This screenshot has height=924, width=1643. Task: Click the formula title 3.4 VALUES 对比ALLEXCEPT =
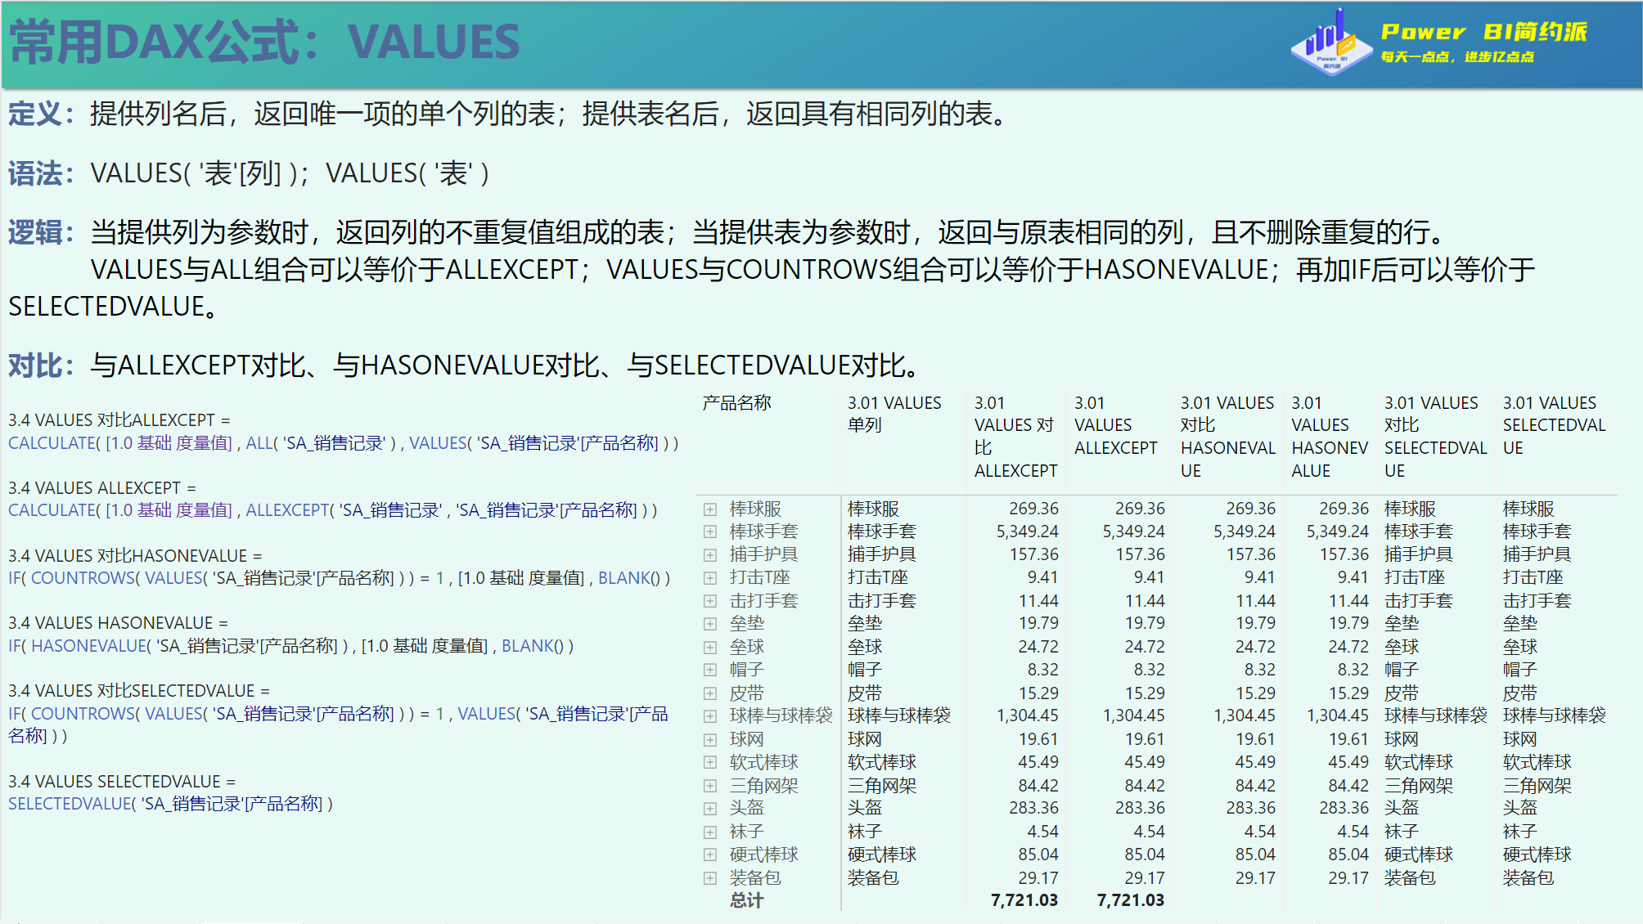pos(119,420)
